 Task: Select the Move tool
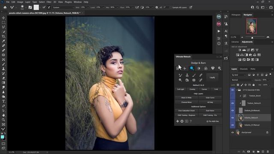click(x=3, y=18)
